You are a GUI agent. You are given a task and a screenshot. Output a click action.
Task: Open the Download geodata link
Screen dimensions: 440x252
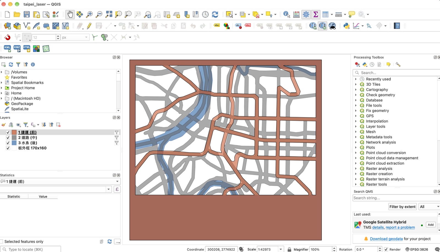click(386, 239)
